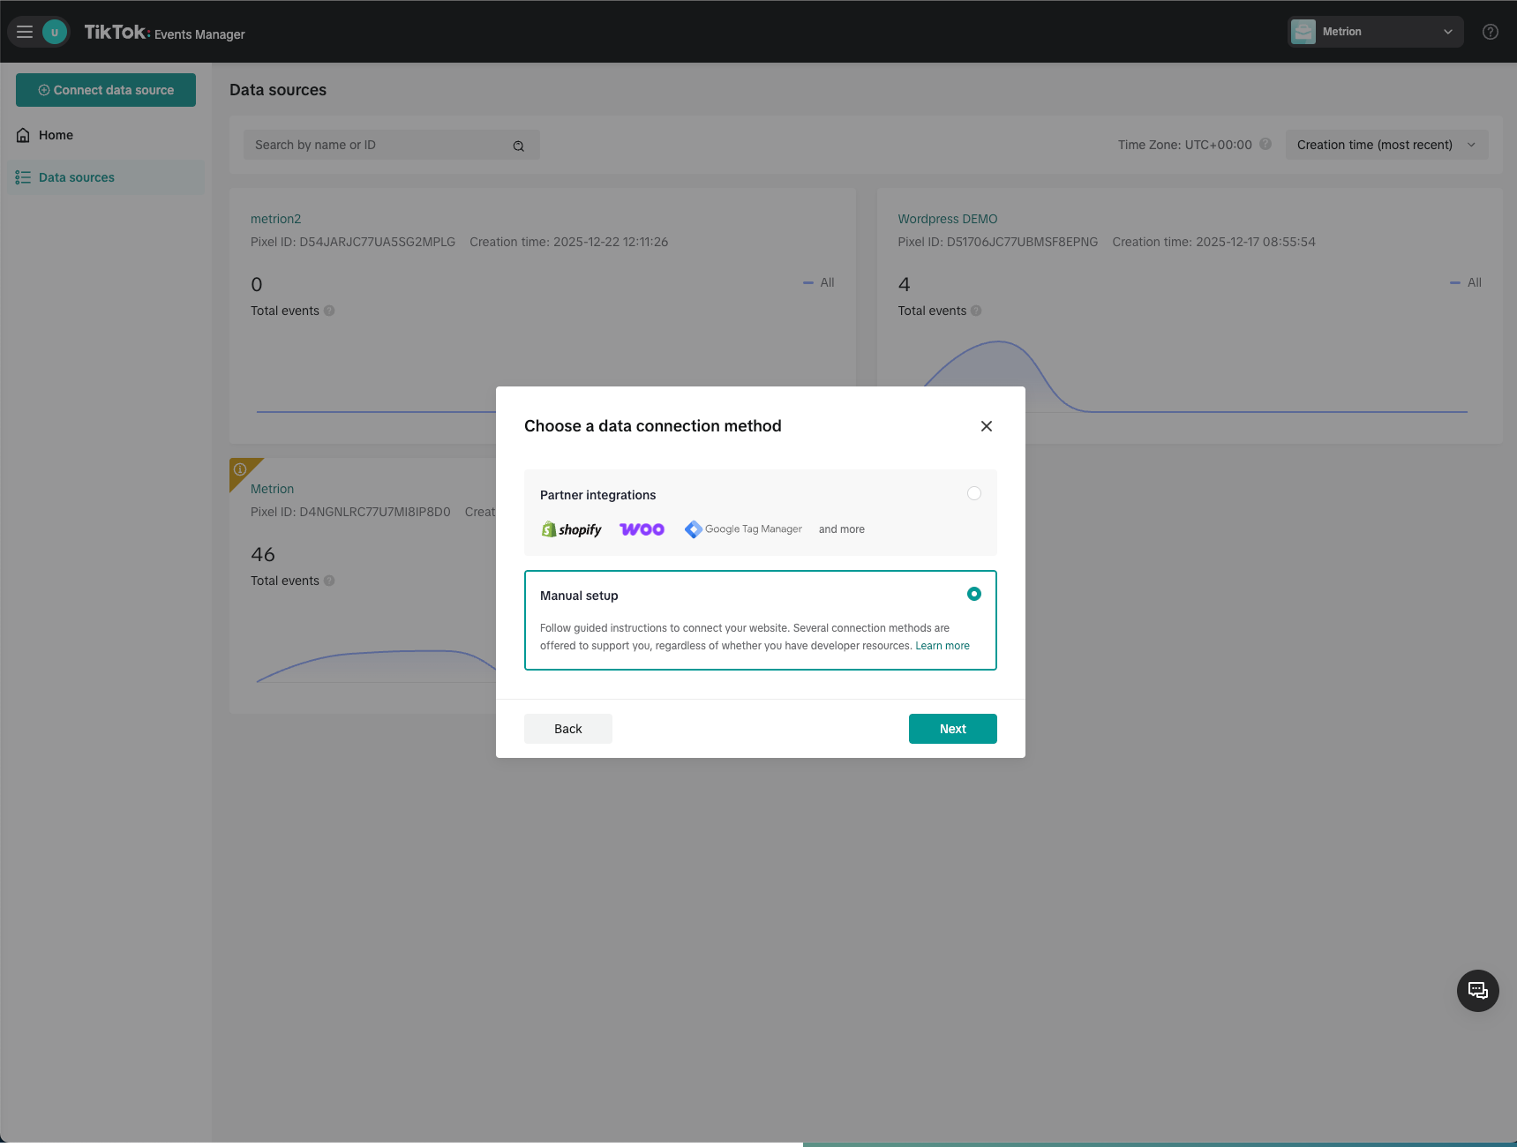
Task: Click the Data sources list icon
Action: 23,177
